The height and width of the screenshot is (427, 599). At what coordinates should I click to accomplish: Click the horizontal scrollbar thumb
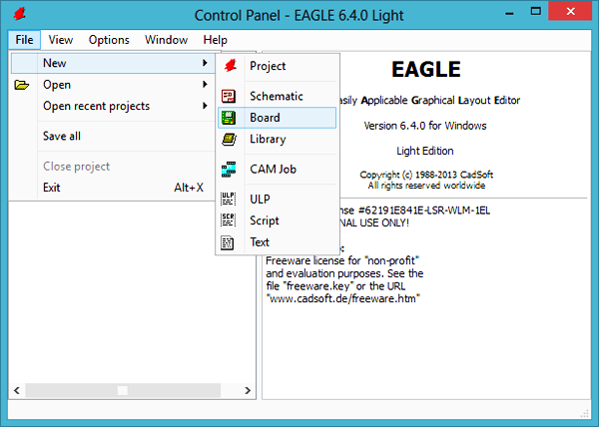[x=123, y=390]
